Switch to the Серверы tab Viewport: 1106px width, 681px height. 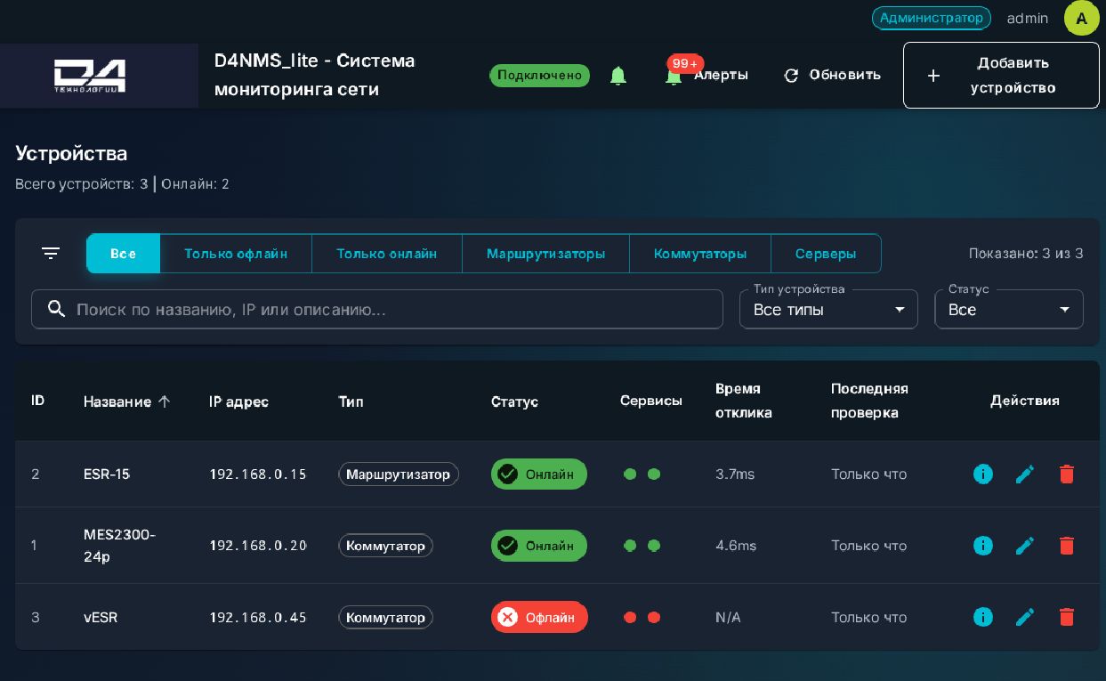click(x=826, y=254)
